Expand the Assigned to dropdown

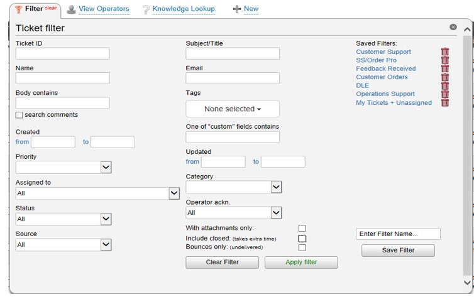coord(97,193)
